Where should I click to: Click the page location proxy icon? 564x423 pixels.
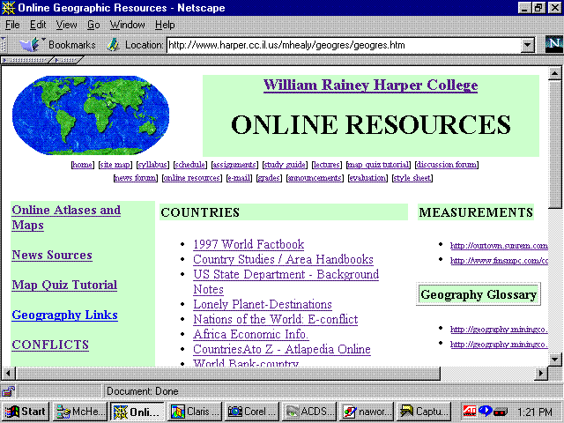pyautogui.click(x=113, y=45)
